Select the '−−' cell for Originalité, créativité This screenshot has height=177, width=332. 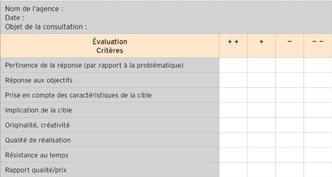pyautogui.click(x=317, y=125)
